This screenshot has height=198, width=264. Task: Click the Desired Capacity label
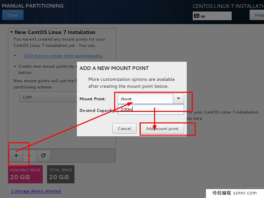(97, 111)
